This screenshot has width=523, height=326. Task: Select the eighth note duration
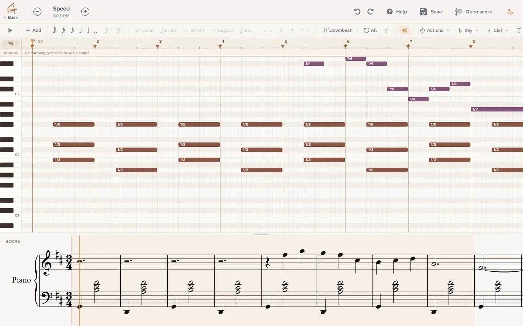click(x=72, y=30)
